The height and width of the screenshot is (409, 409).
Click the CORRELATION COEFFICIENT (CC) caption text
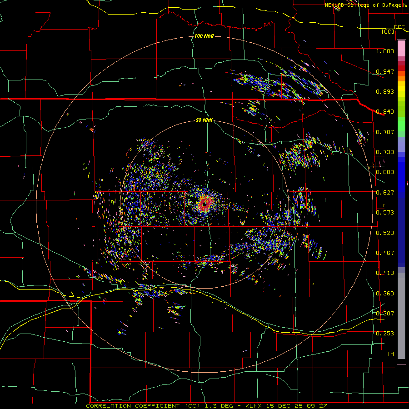click(x=143, y=406)
